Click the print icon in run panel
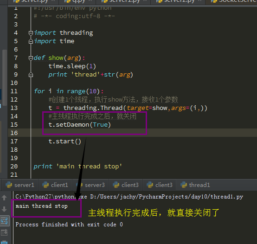 coord(4,242)
